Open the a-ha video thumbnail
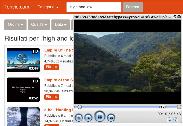The image size is (183, 126). coord(23,116)
